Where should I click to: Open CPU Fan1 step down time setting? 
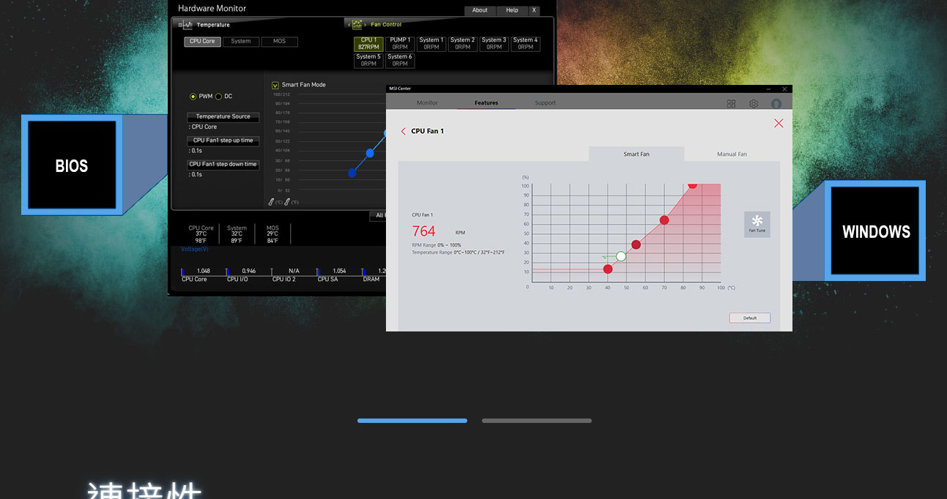pos(223,165)
